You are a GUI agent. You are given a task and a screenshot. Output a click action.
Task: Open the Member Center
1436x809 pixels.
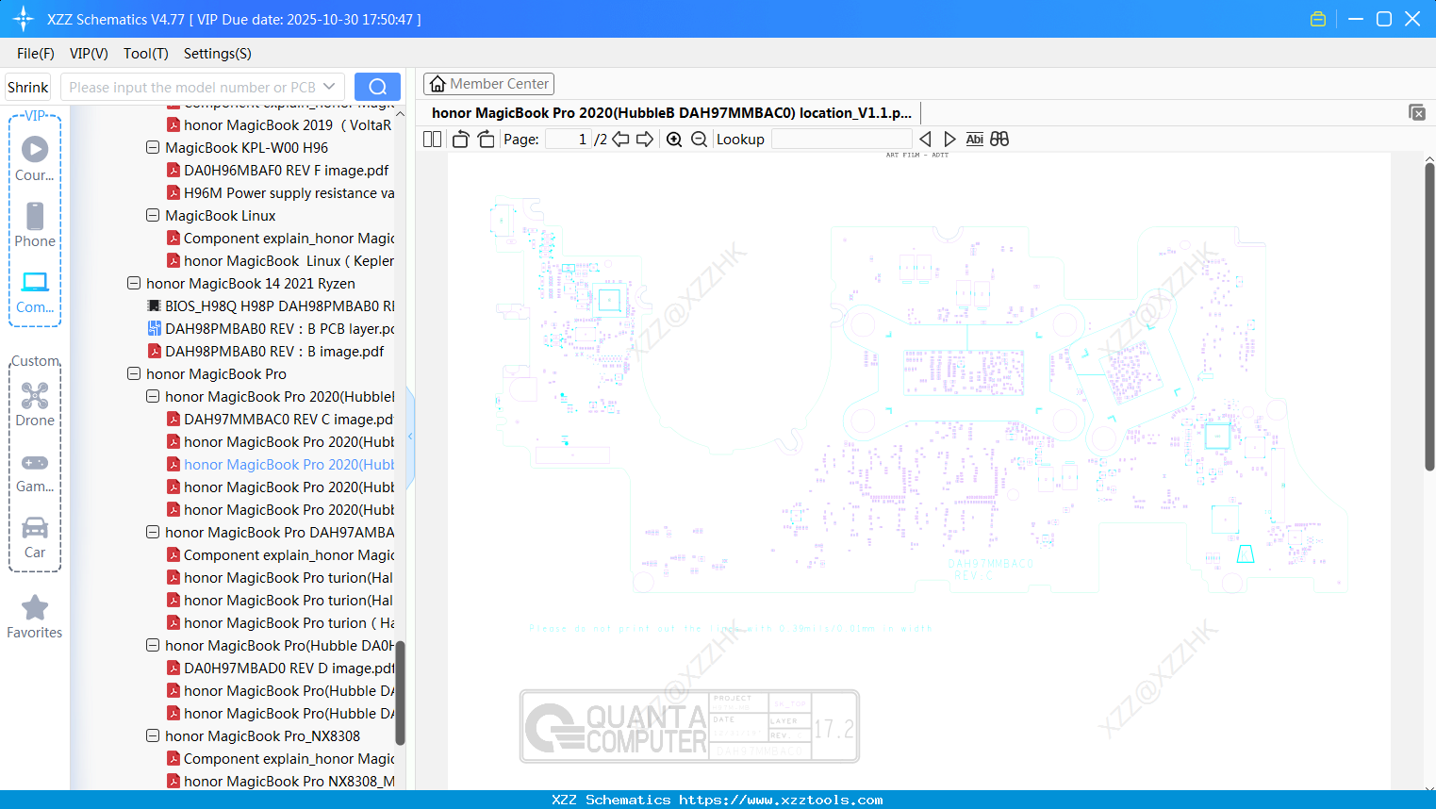click(488, 84)
